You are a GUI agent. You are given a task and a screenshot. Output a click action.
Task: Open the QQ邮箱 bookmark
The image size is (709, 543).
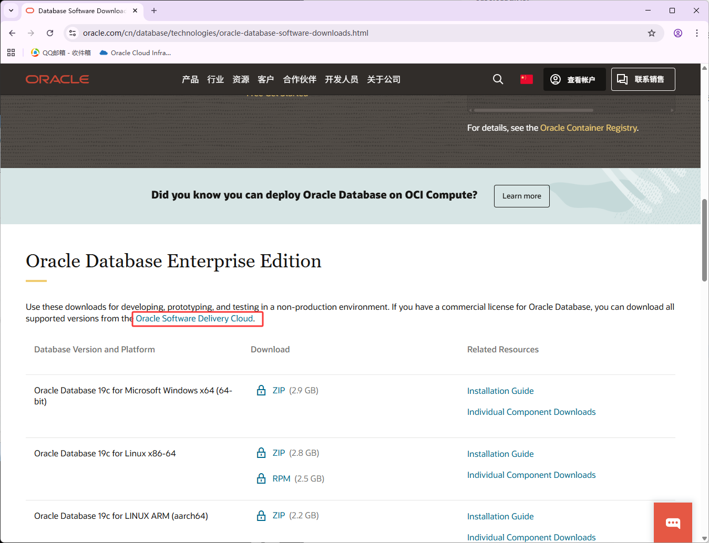61,53
